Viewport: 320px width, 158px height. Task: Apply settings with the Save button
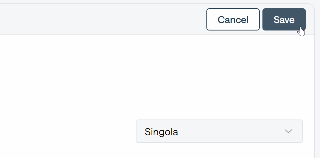[x=284, y=19]
